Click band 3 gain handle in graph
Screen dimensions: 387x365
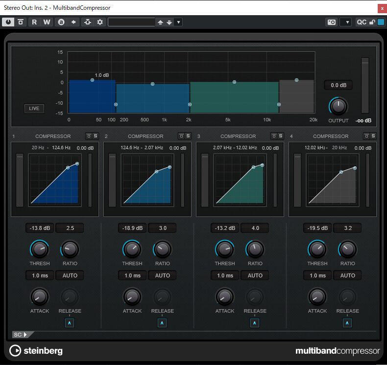click(235, 82)
